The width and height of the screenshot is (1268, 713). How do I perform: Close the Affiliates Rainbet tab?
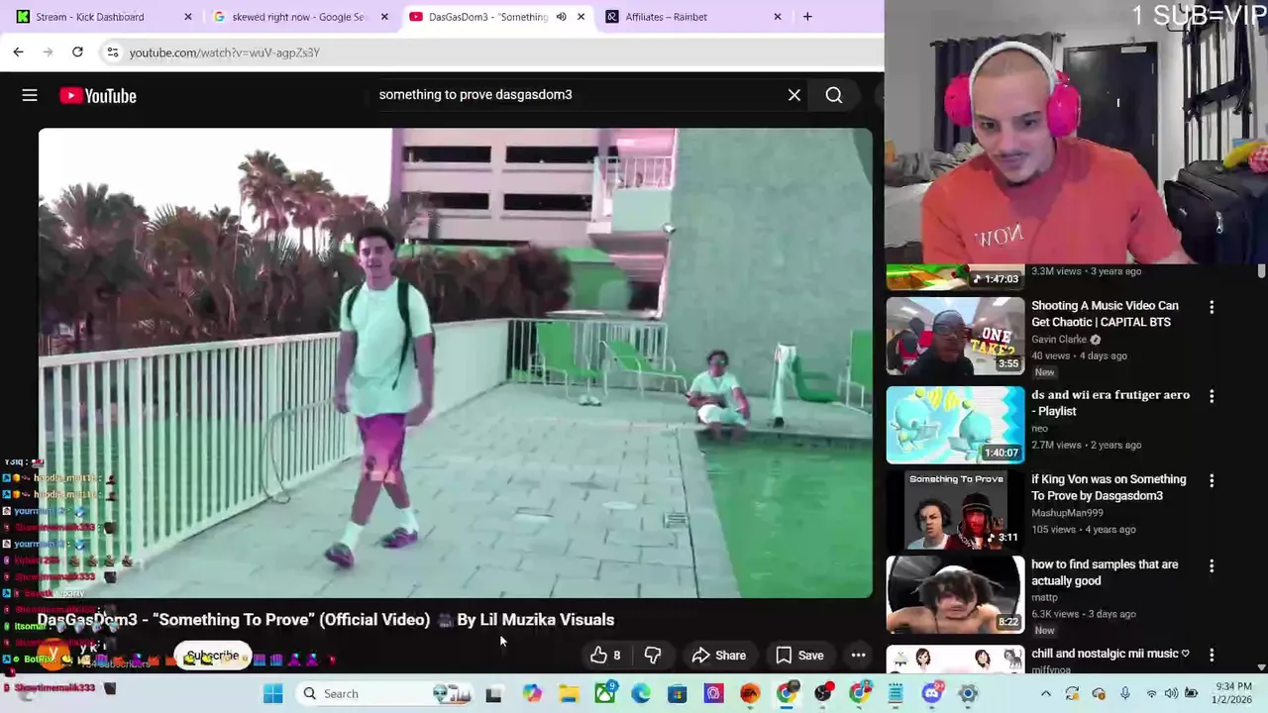click(x=777, y=17)
